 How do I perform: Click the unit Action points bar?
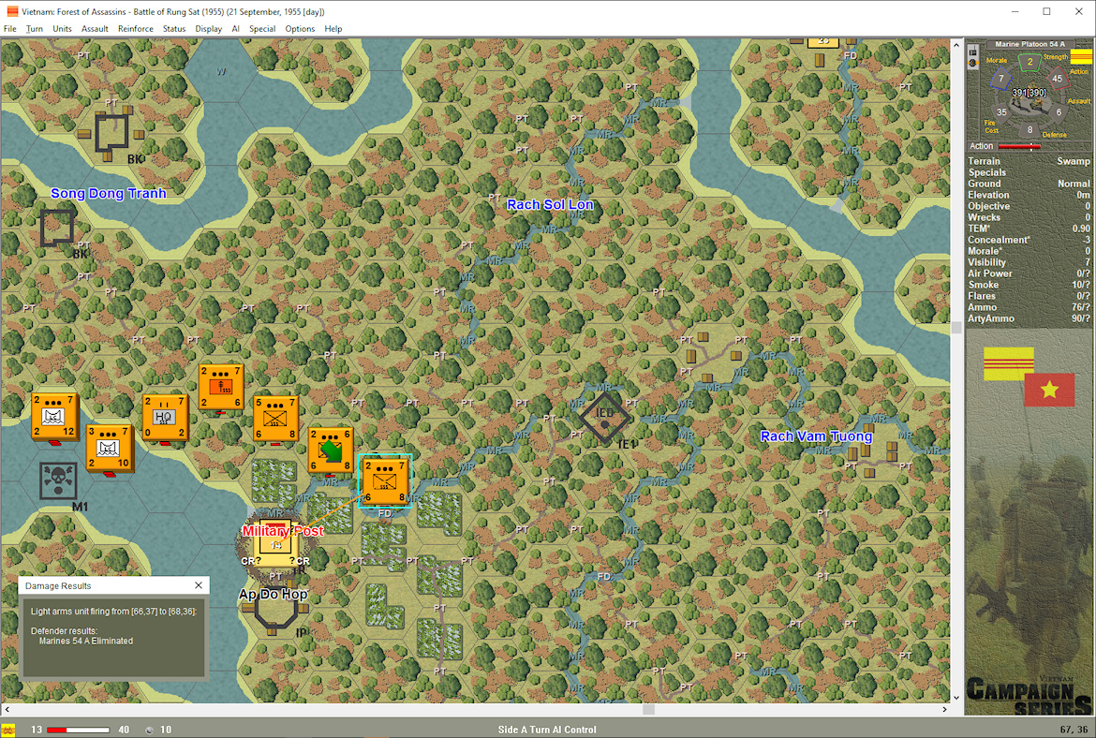point(1019,146)
